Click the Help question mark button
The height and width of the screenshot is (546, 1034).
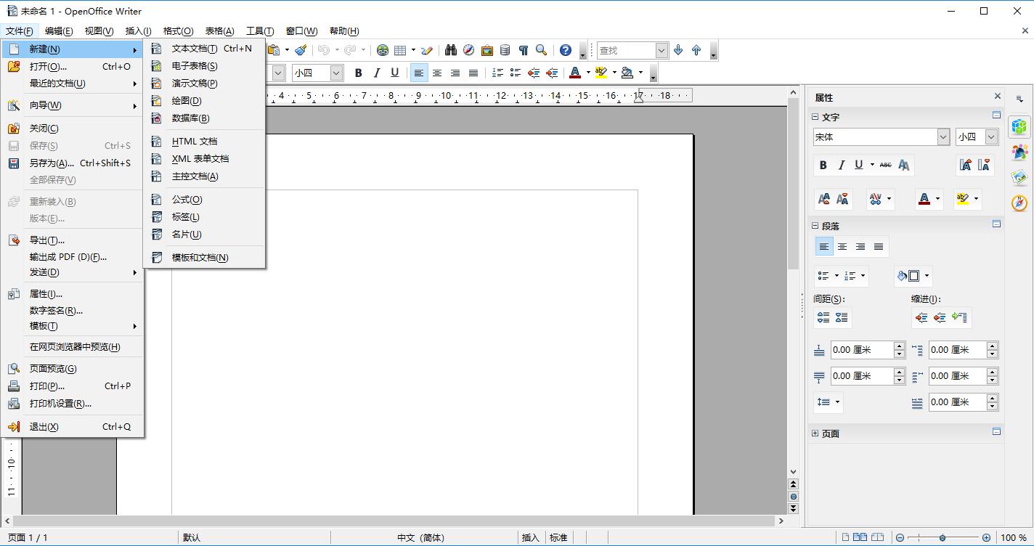coord(565,50)
